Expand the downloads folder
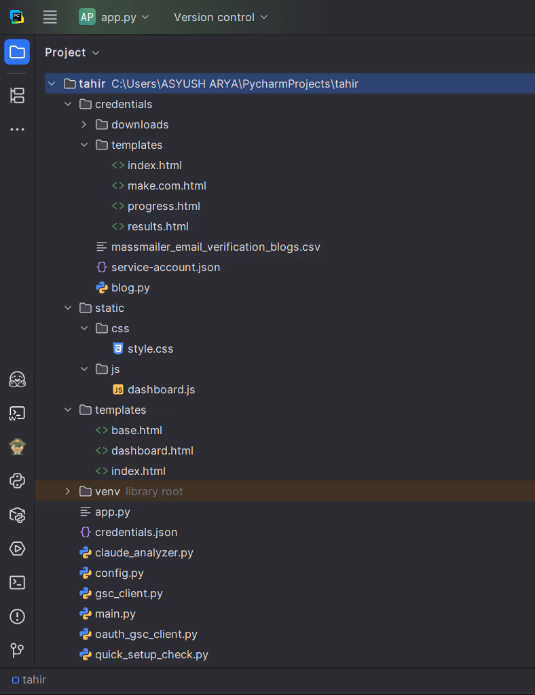 click(84, 124)
